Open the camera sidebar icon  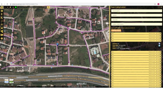(2, 31)
